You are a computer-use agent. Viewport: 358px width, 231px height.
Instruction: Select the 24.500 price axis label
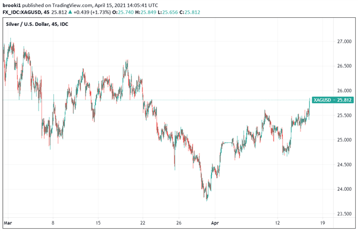[344, 165]
